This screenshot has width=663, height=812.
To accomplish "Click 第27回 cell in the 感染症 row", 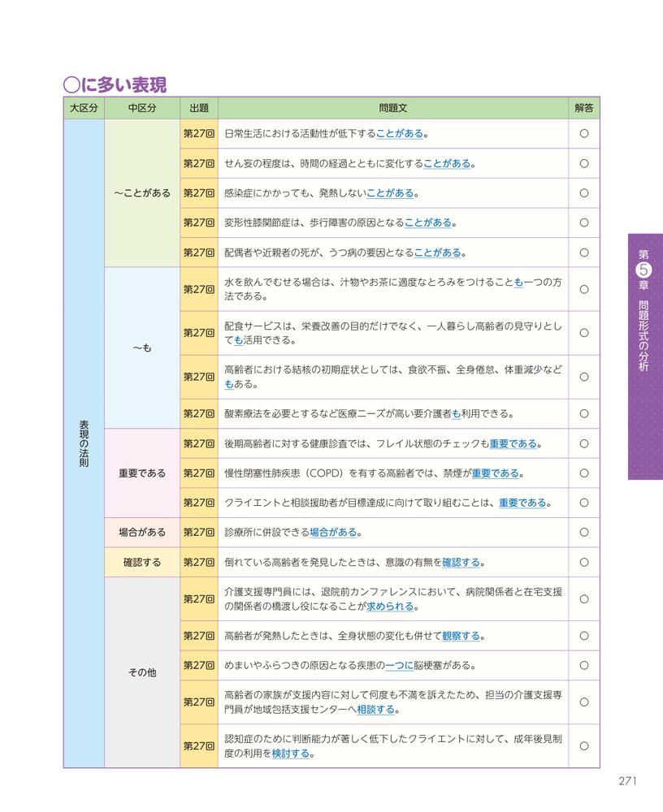I will click(199, 193).
